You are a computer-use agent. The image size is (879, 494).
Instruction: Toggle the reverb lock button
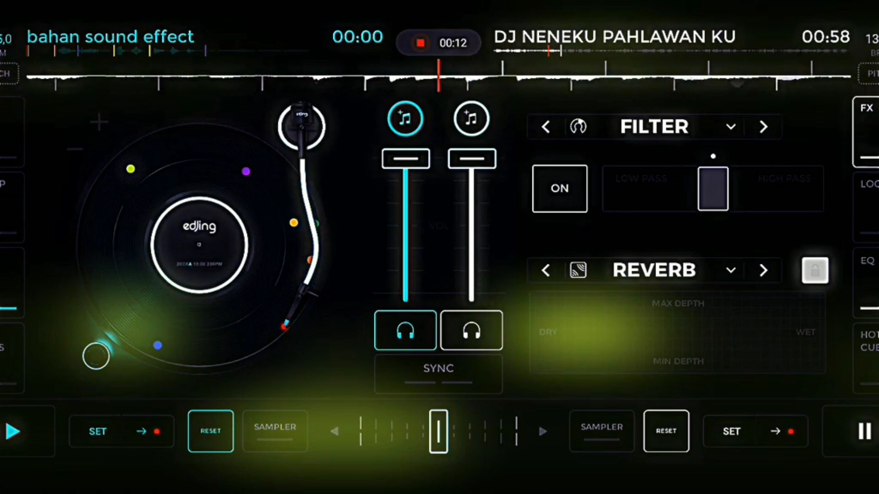point(815,270)
